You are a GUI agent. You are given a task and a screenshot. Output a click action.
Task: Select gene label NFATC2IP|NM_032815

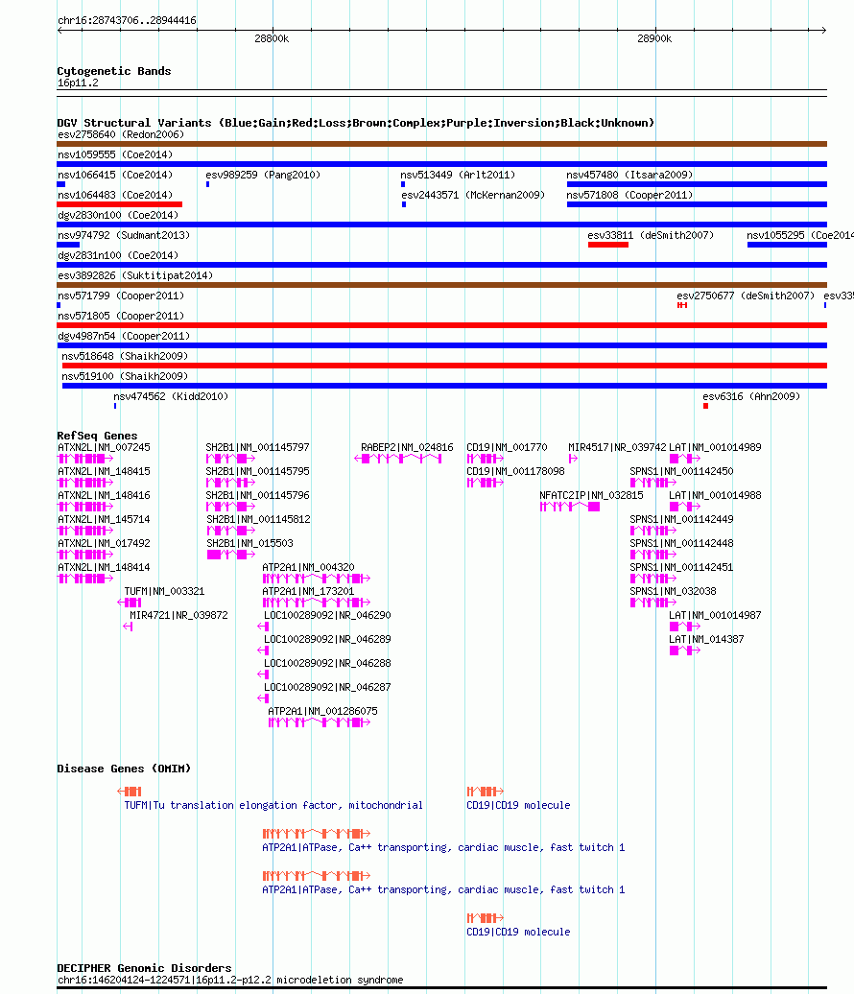[x=591, y=496]
